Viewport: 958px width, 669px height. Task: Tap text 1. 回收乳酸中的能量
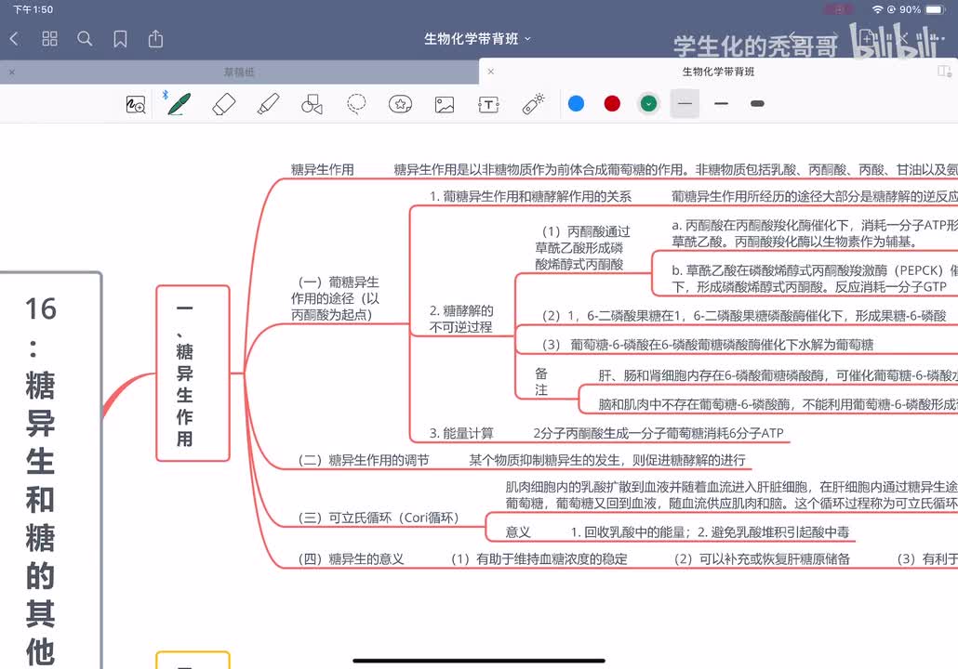tap(631, 532)
